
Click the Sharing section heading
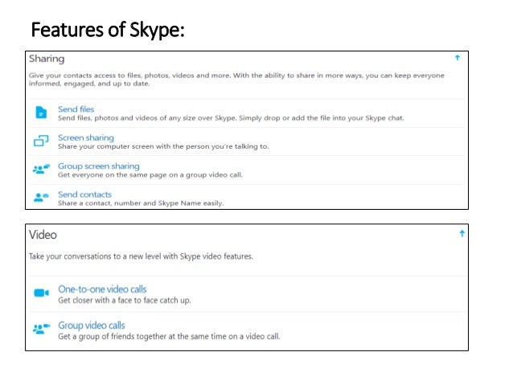tap(47, 59)
